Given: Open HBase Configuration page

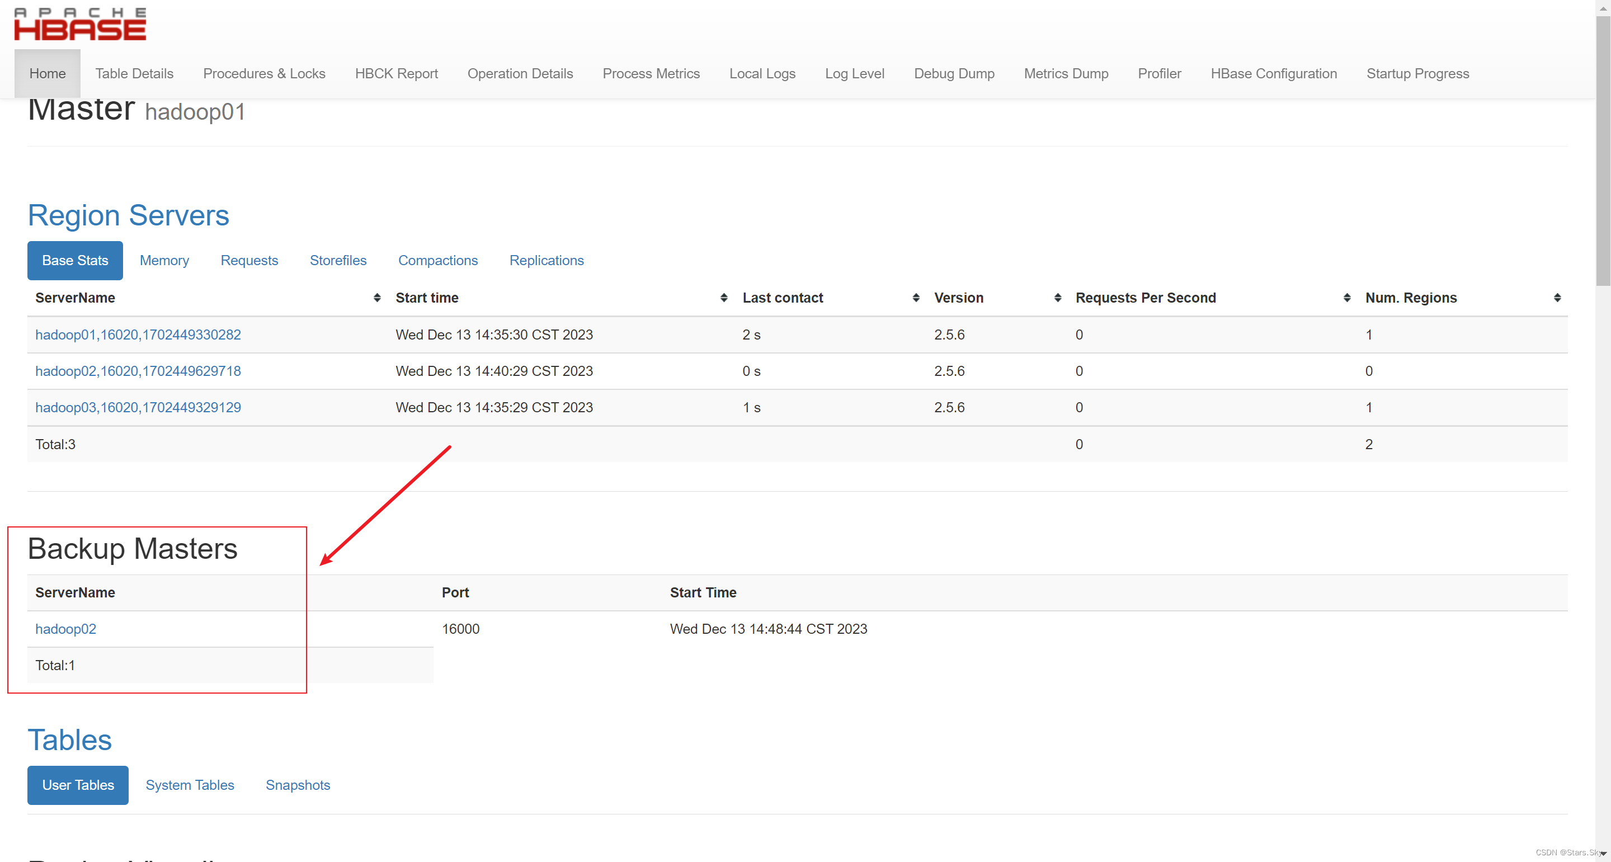Looking at the screenshot, I should point(1273,74).
